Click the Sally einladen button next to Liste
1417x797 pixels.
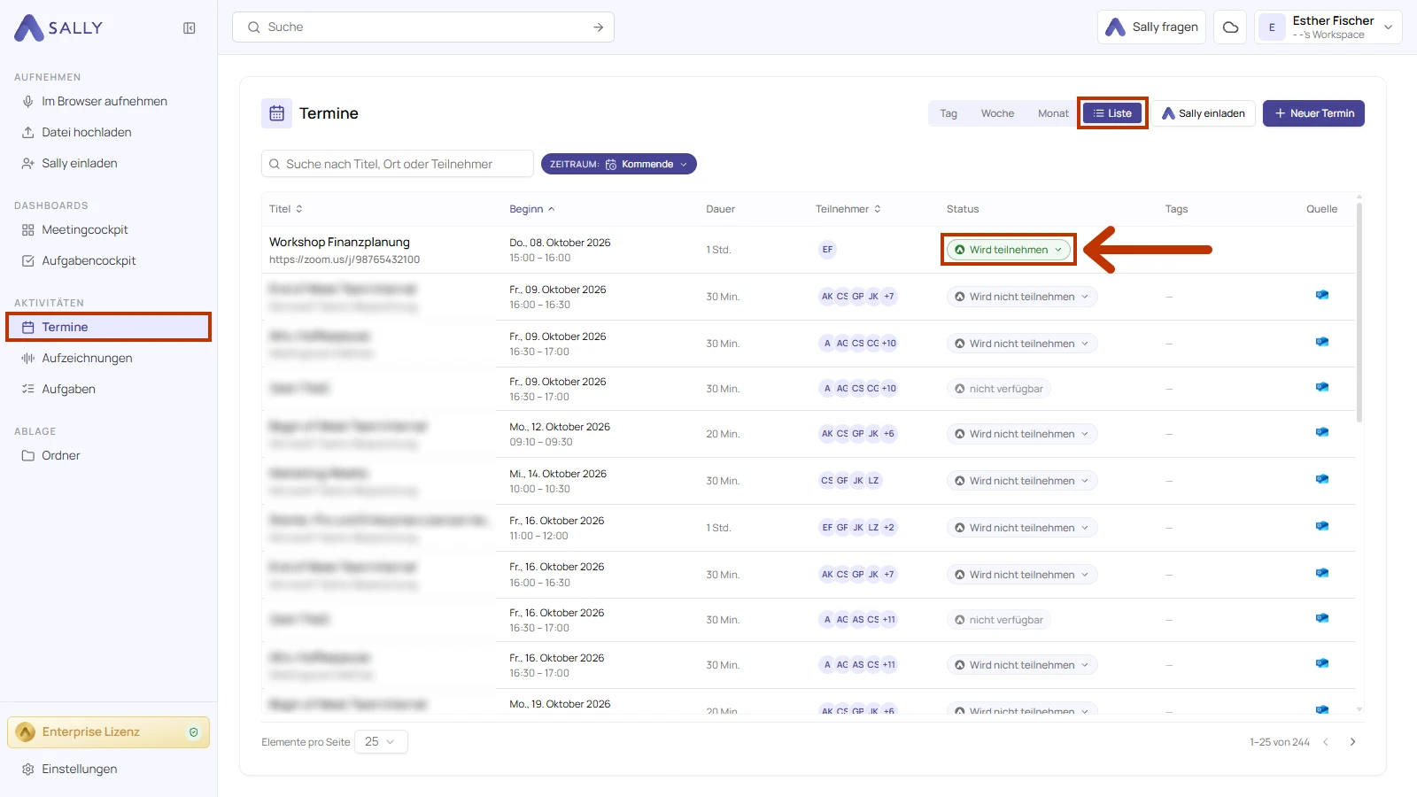pos(1203,113)
